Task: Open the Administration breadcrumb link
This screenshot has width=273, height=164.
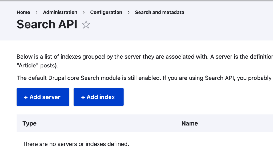Action: point(60,12)
